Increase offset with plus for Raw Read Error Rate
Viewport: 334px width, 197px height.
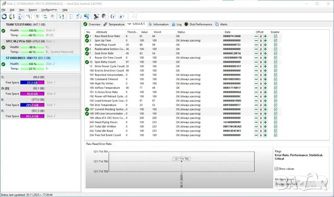tap(265, 36)
